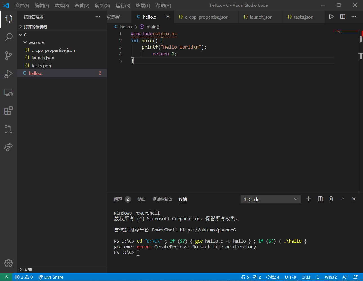This screenshot has width=363, height=281.
Task: Open the File menu
Action: pyautogui.click(x=22, y=5)
